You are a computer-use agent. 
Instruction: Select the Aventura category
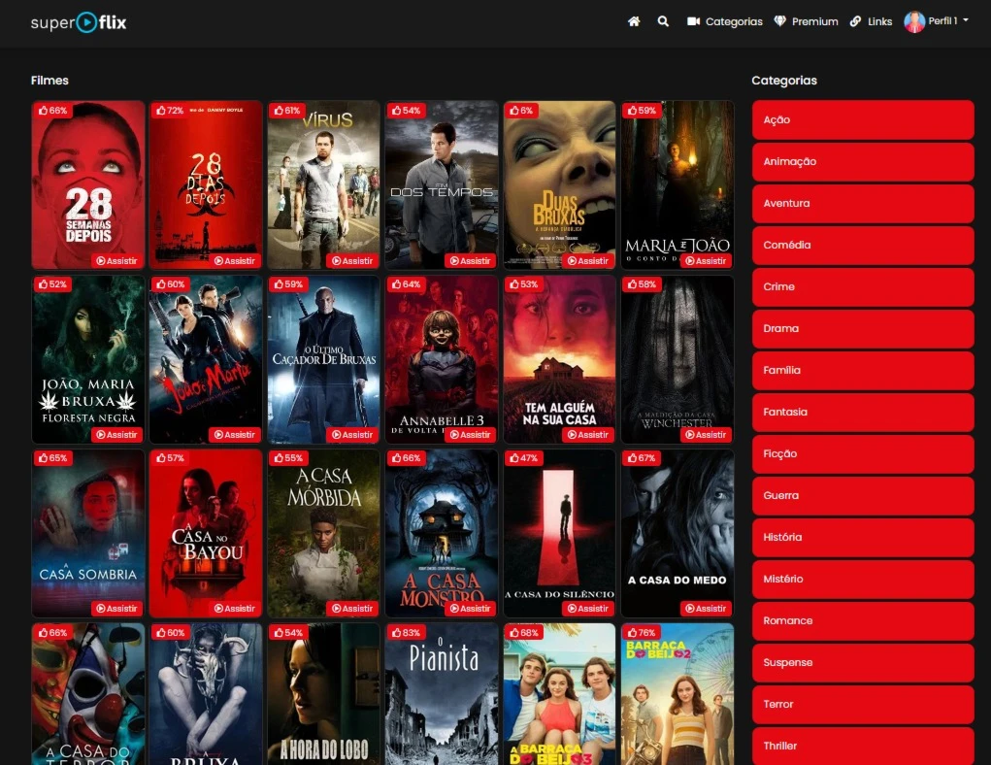863,203
